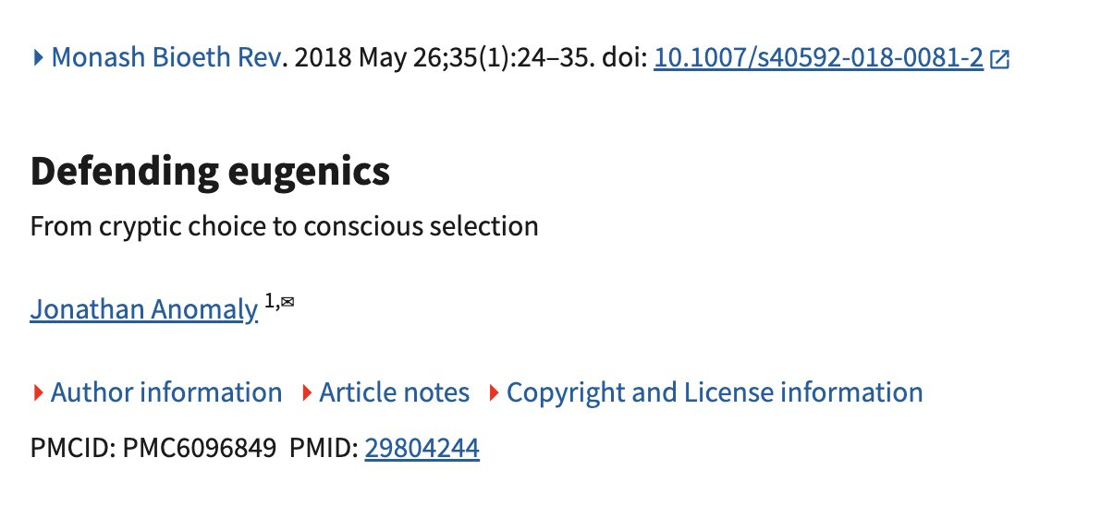Click the affiliation superscript 1
This screenshot has height=506, width=1113.
(x=269, y=302)
